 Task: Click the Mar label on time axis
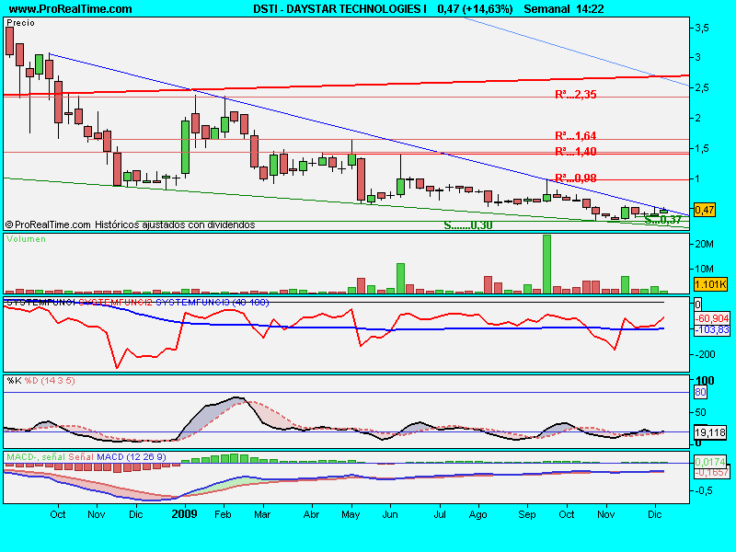tap(262, 514)
